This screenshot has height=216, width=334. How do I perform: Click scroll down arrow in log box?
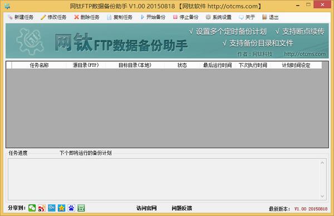[322, 196]
